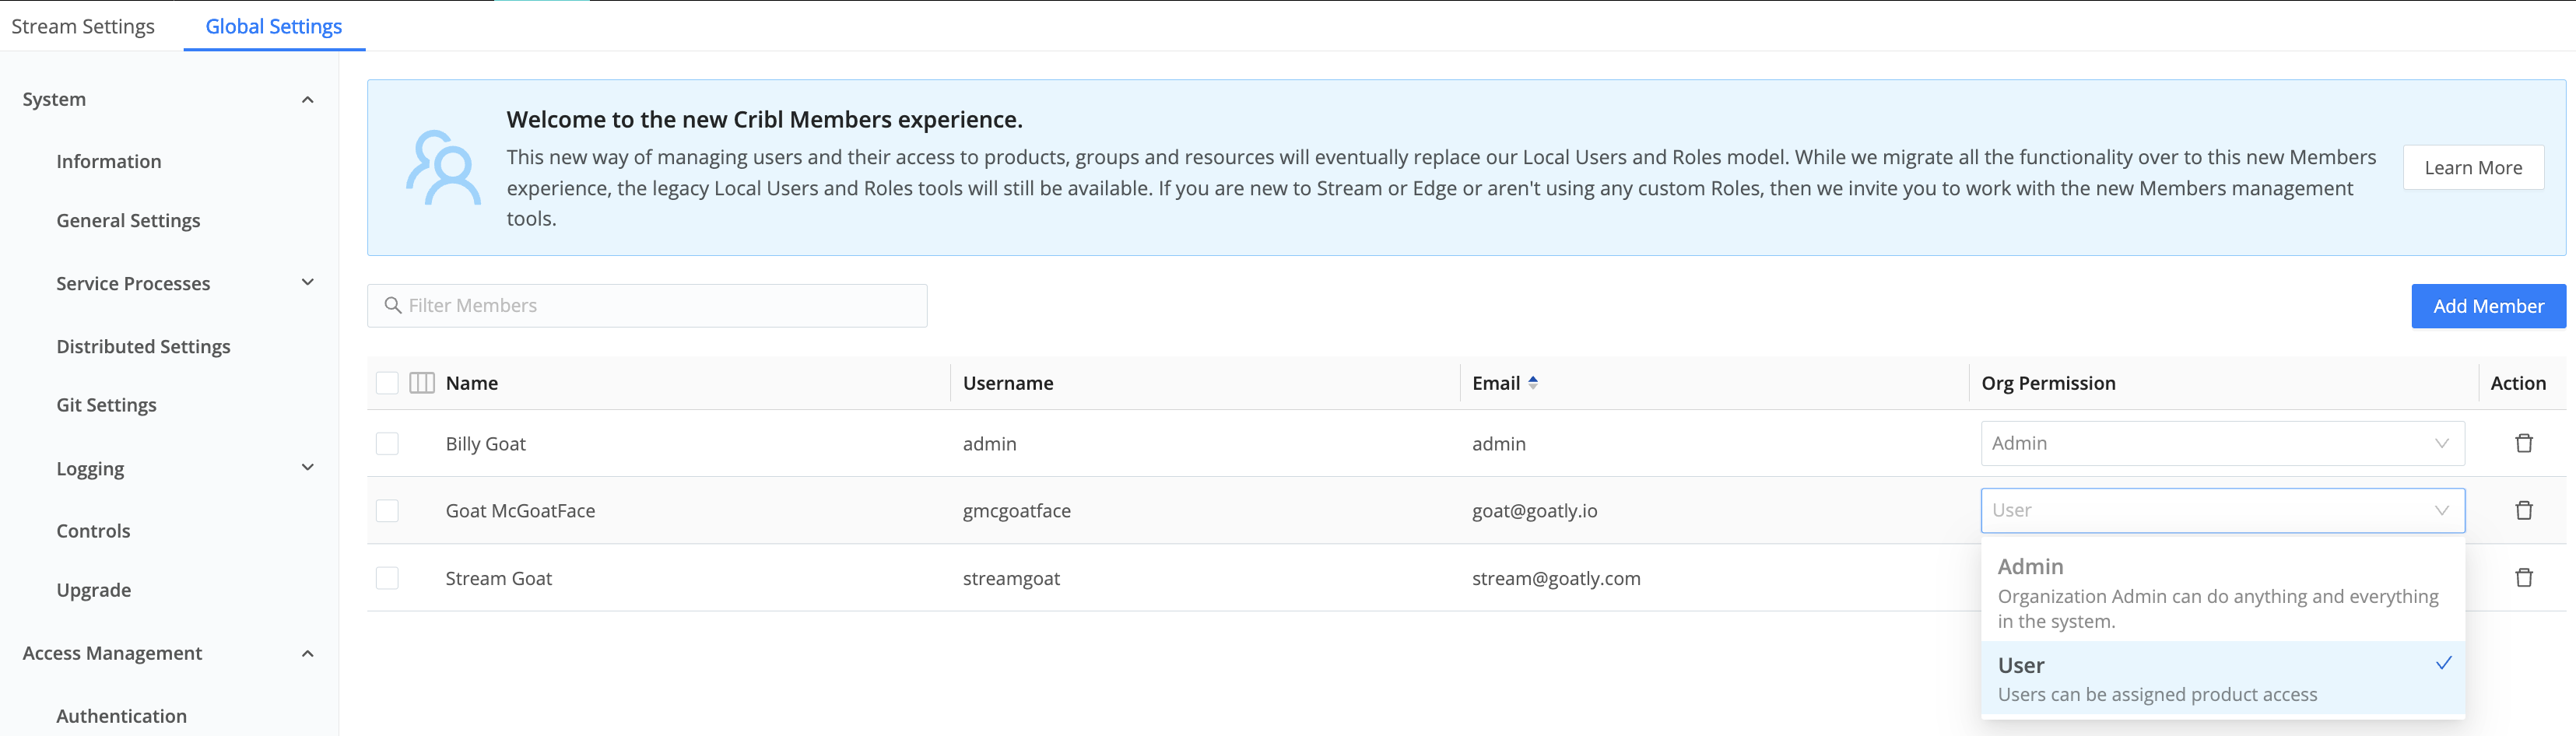This screenshot has height=736, width=2576.
Task: Delete the Billy Goat member row
Action: coord(2523,443)
